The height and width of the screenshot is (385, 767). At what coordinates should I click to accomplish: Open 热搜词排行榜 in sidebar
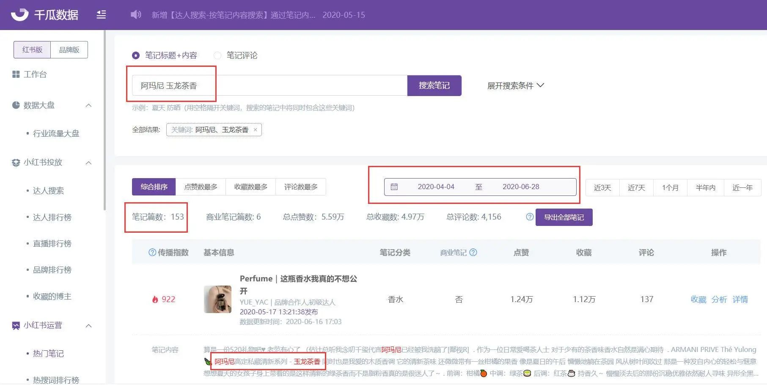[56, 380]
